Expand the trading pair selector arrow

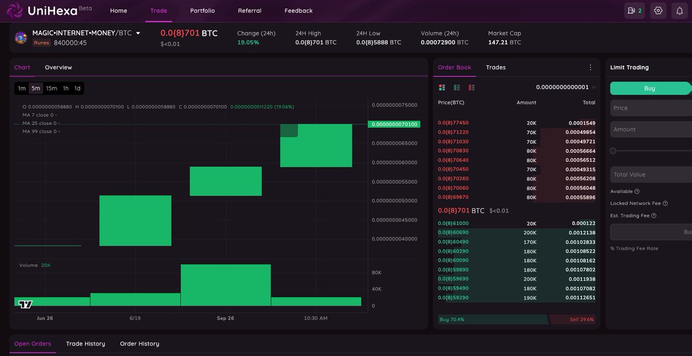click(138, 33)
